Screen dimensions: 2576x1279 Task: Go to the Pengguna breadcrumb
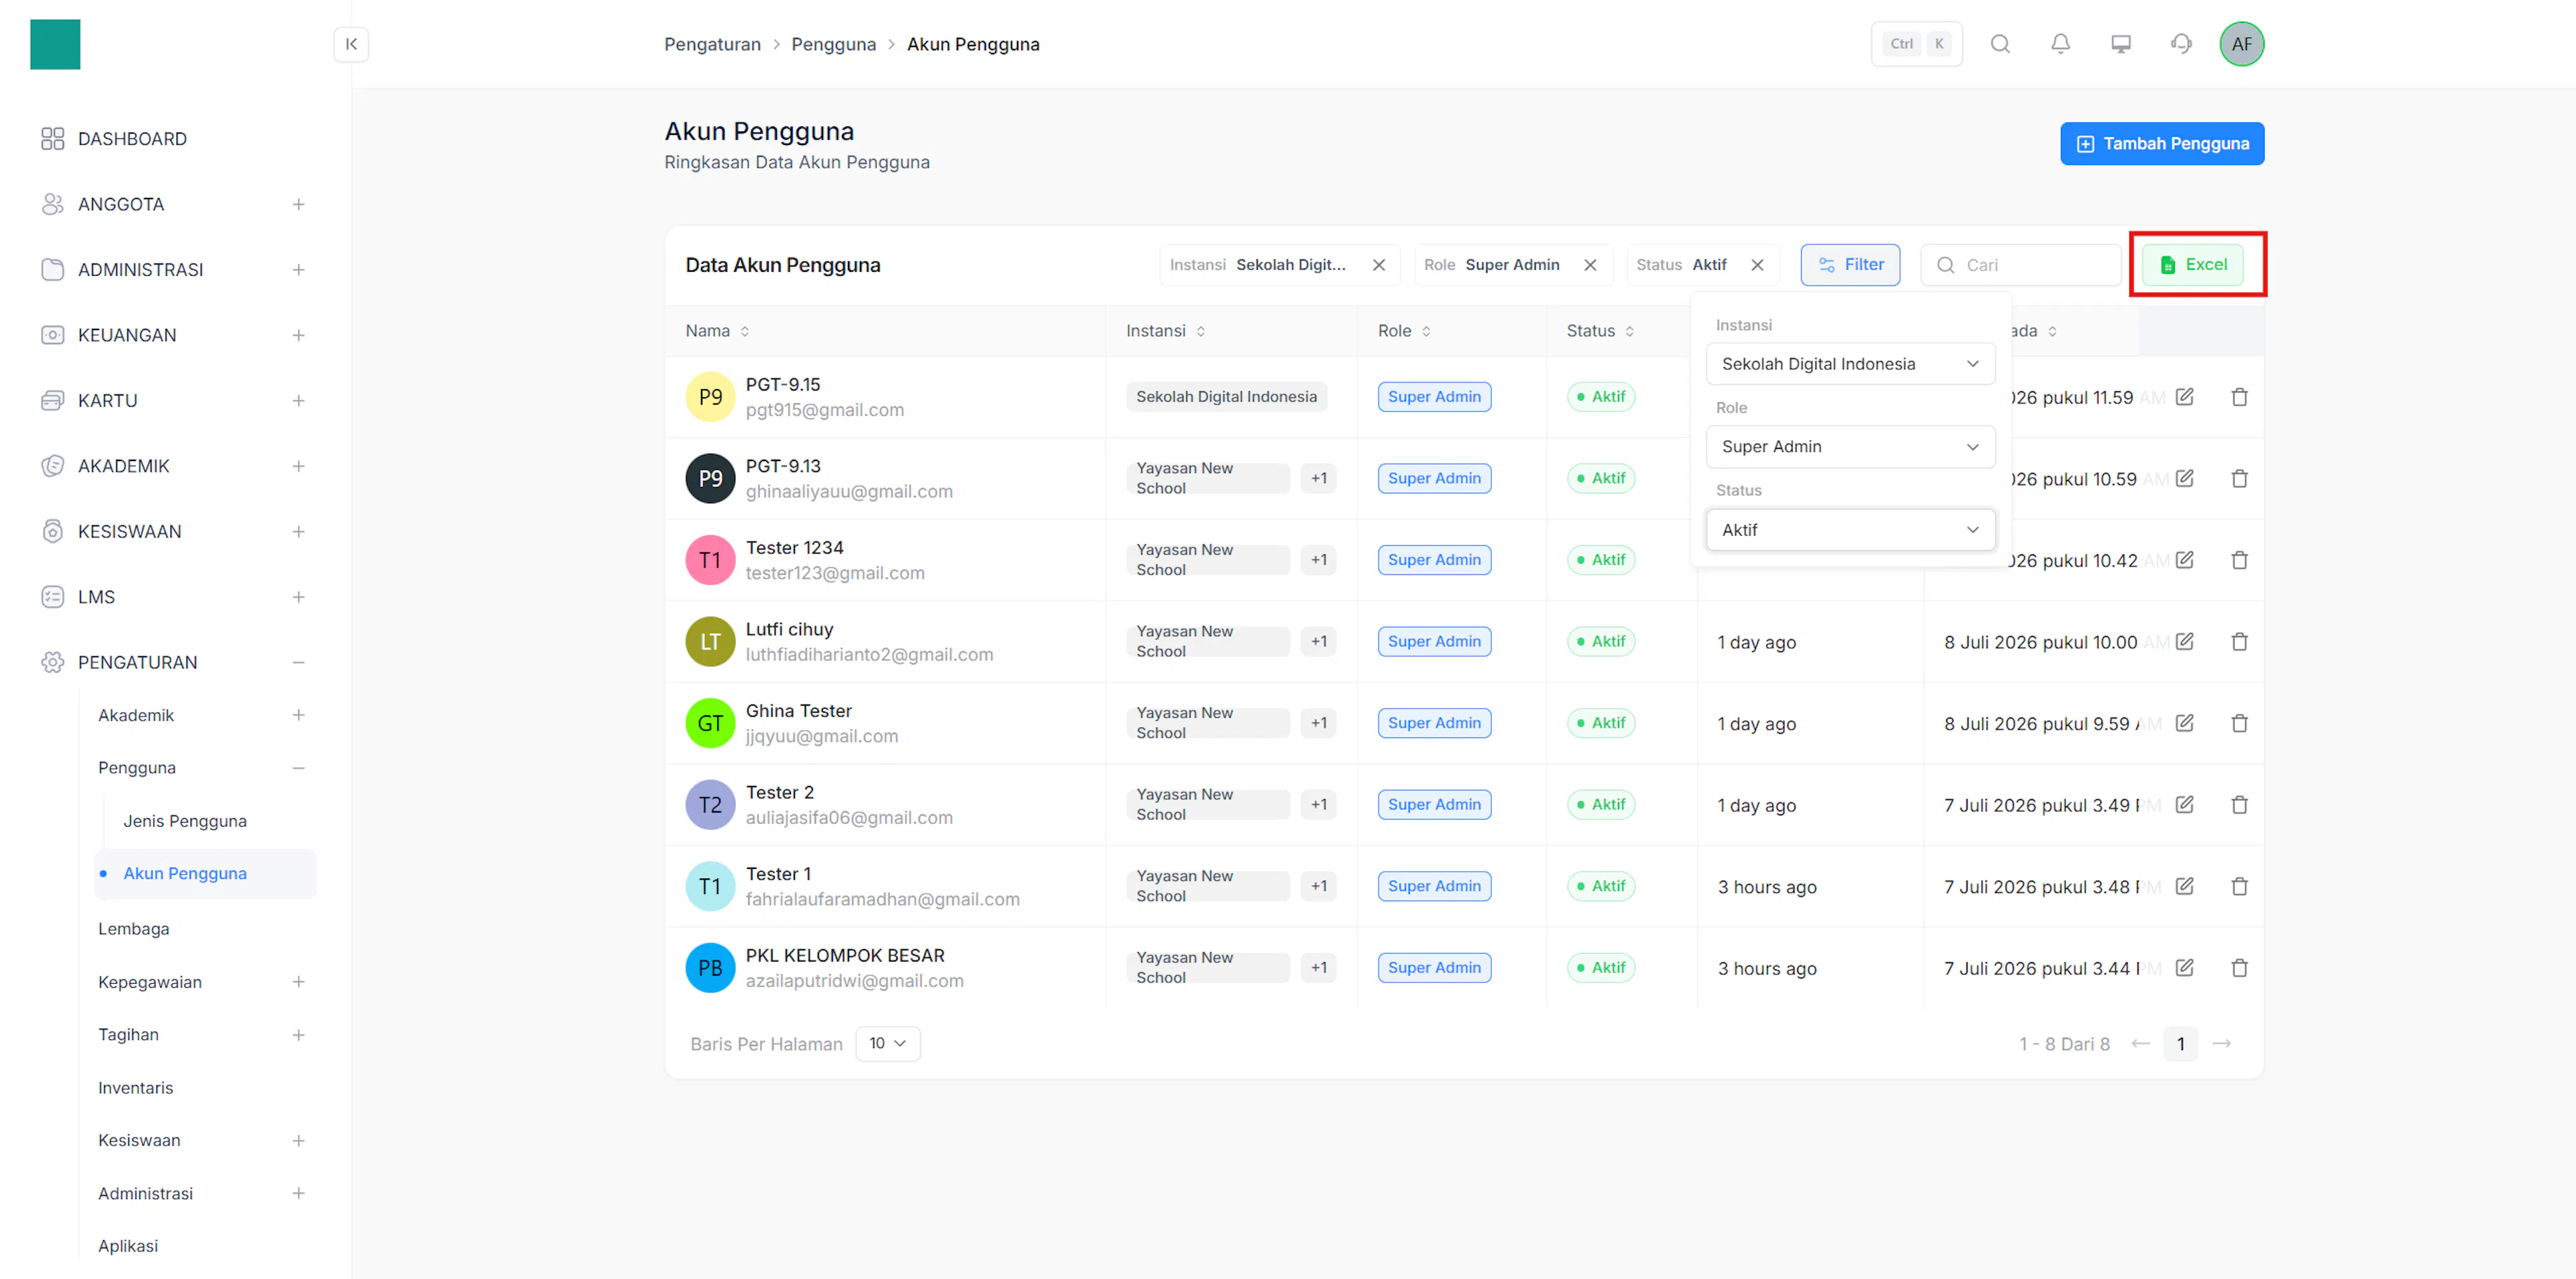coord(833,44)
